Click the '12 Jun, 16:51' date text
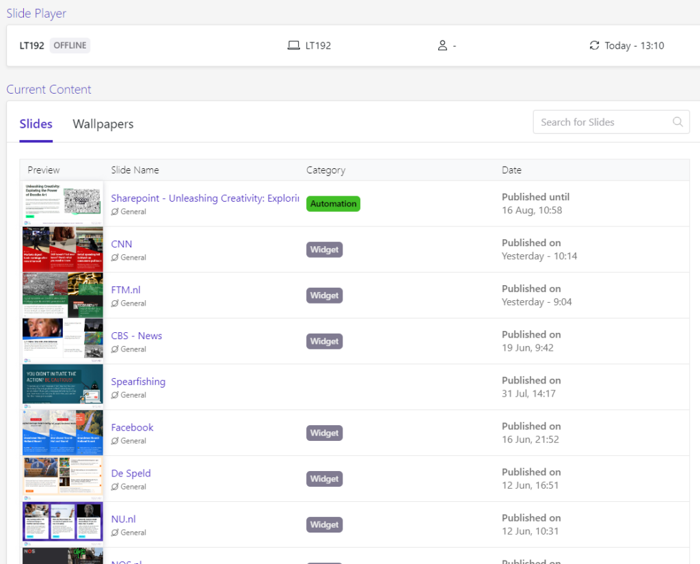The width and height of the screenshot is (700, 564). pos(530,485)
